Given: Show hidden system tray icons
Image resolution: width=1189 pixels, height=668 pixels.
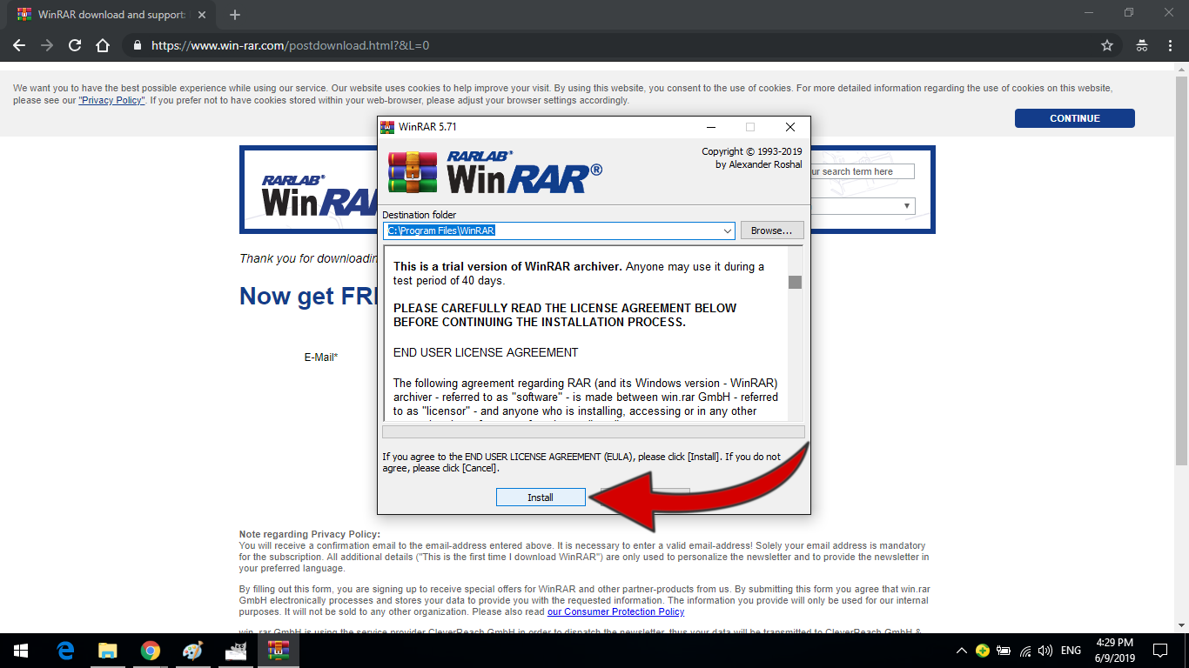Looking at the screenshot, I should click(962, 651).
